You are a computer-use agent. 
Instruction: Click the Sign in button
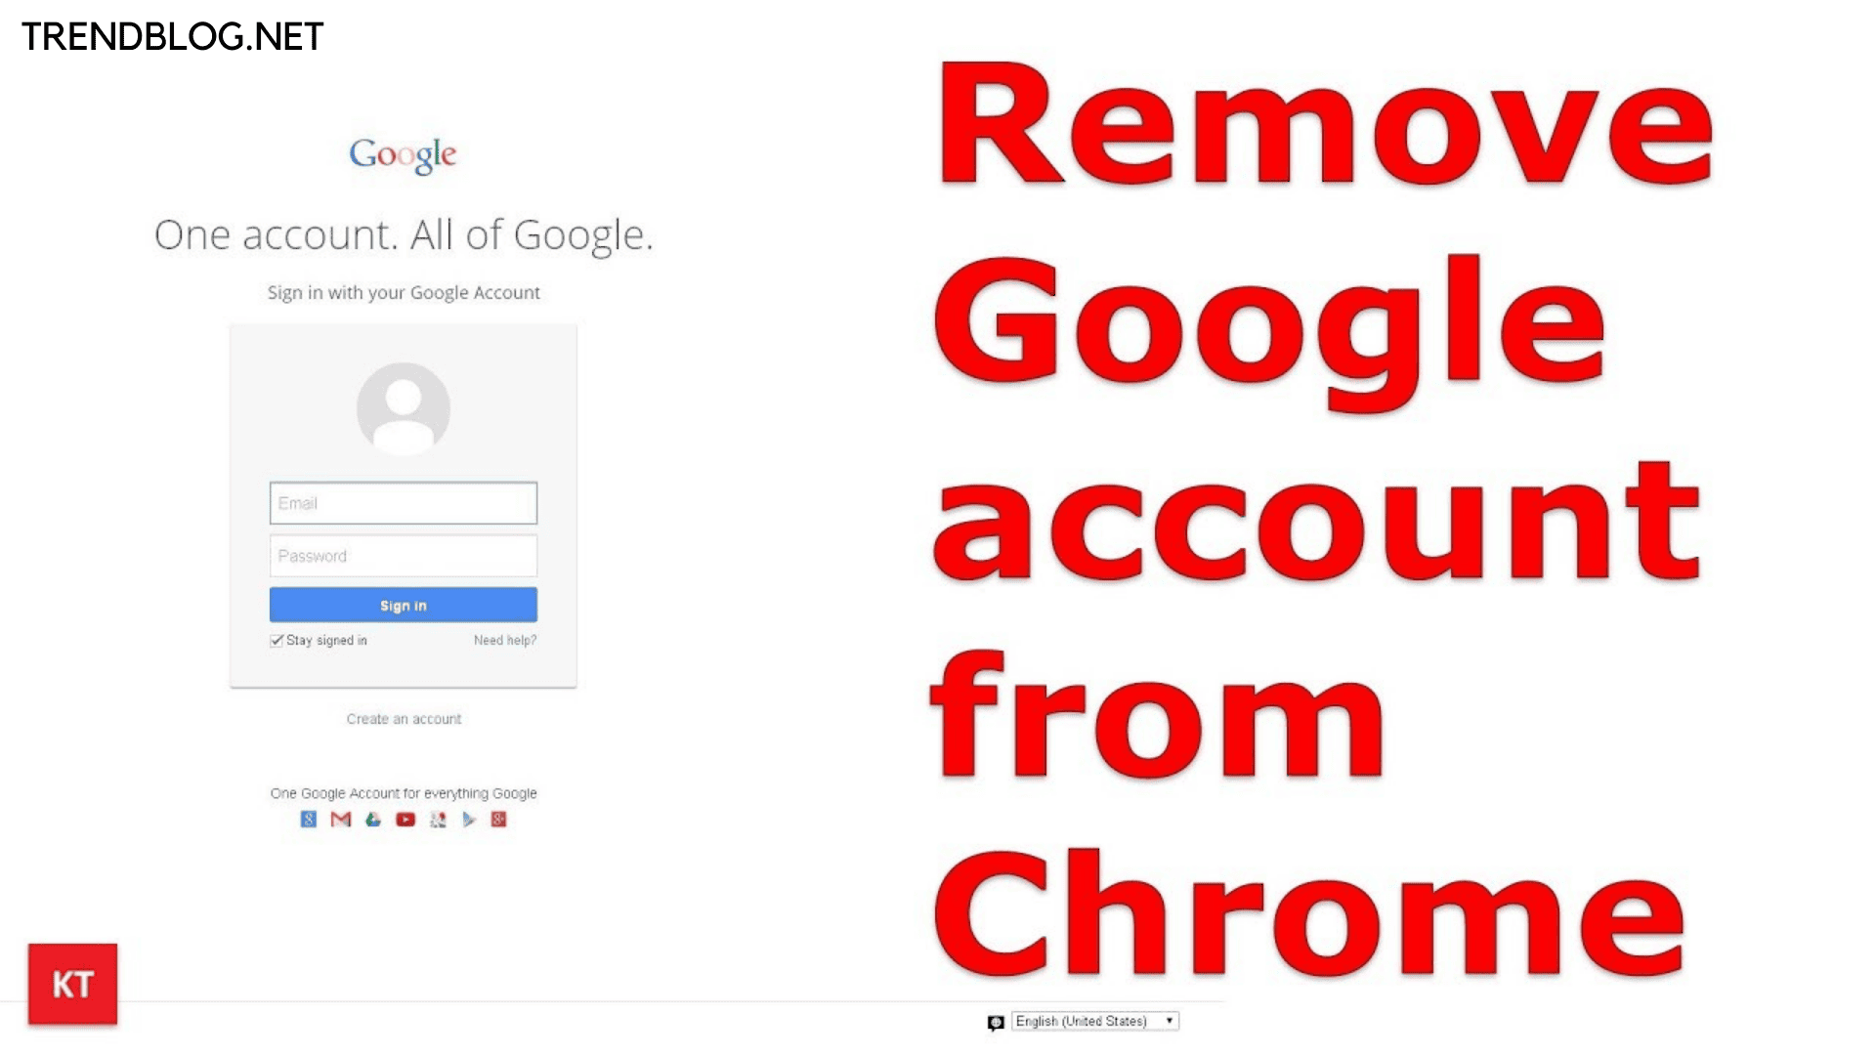pyautogui.click(x=404, y=606)
